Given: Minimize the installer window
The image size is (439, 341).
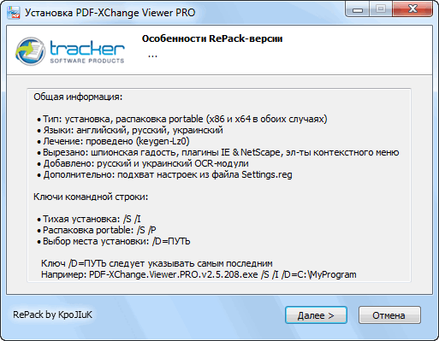Looking at the screenshot, I should coord(358,9).
